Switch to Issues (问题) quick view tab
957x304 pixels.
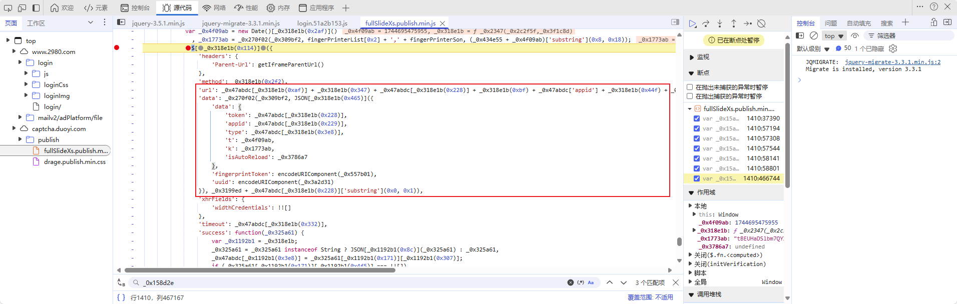(831, 23)
